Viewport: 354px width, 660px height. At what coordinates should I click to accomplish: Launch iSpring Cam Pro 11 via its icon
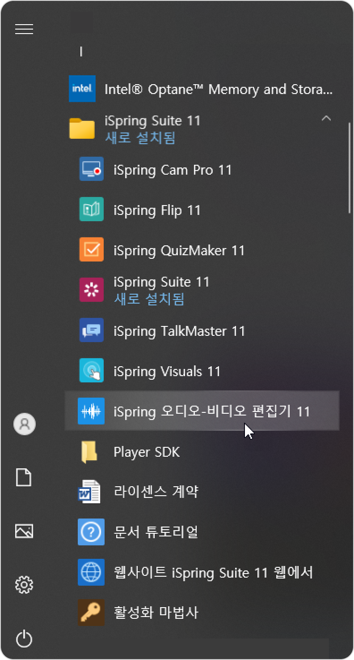(91, 169)
